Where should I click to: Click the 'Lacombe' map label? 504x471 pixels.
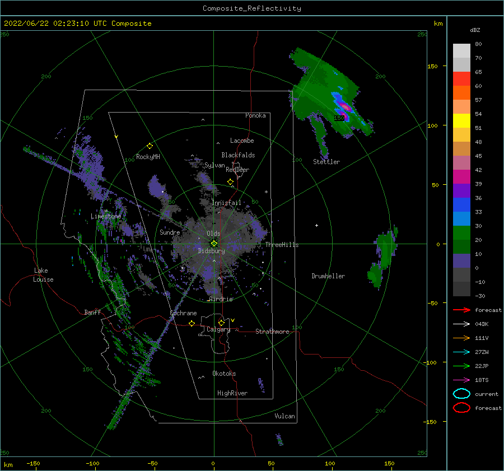pos(242,141)
